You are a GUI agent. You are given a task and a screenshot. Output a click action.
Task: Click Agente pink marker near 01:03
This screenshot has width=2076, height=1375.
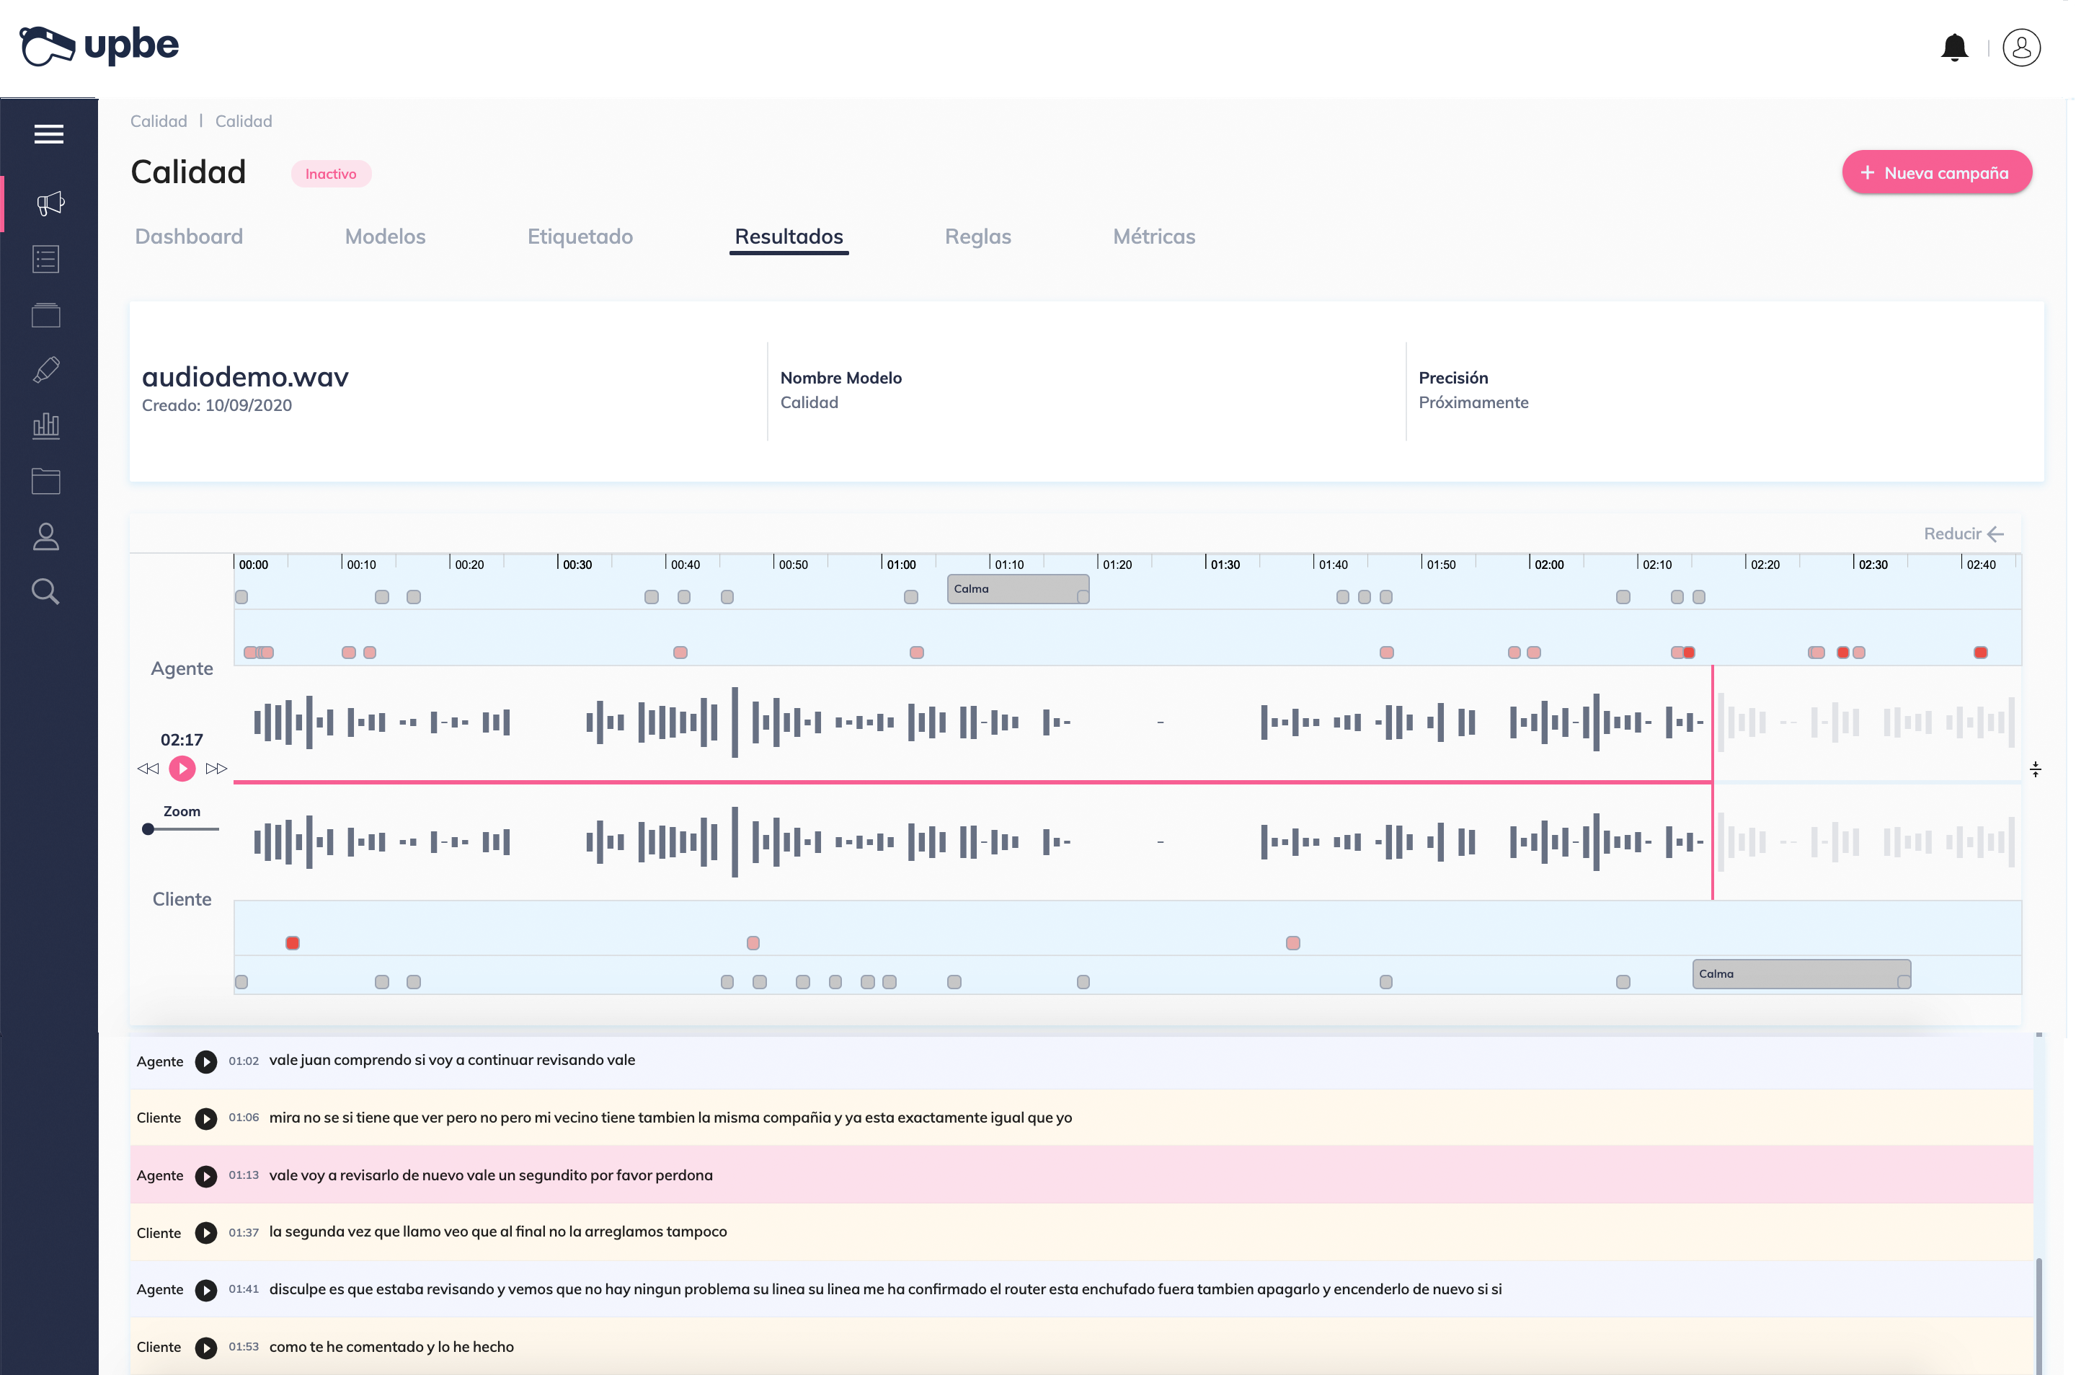[x=917, y=653]
